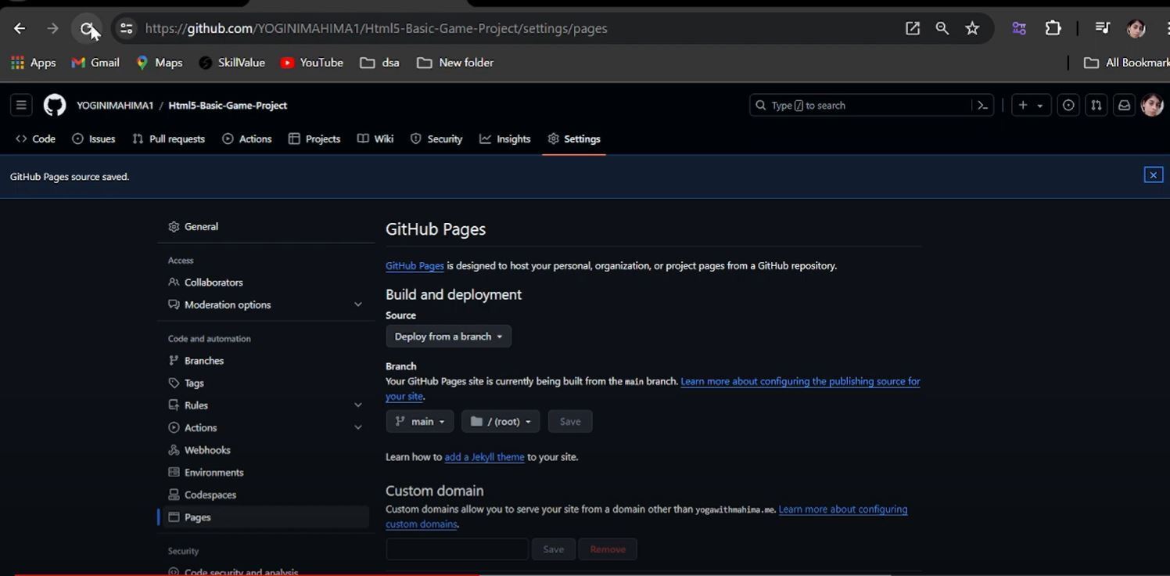
Task: Expand the Rules sidebar section
Action: (x=357, y=405)
